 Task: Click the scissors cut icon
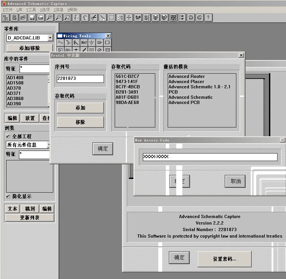point(94,18)
